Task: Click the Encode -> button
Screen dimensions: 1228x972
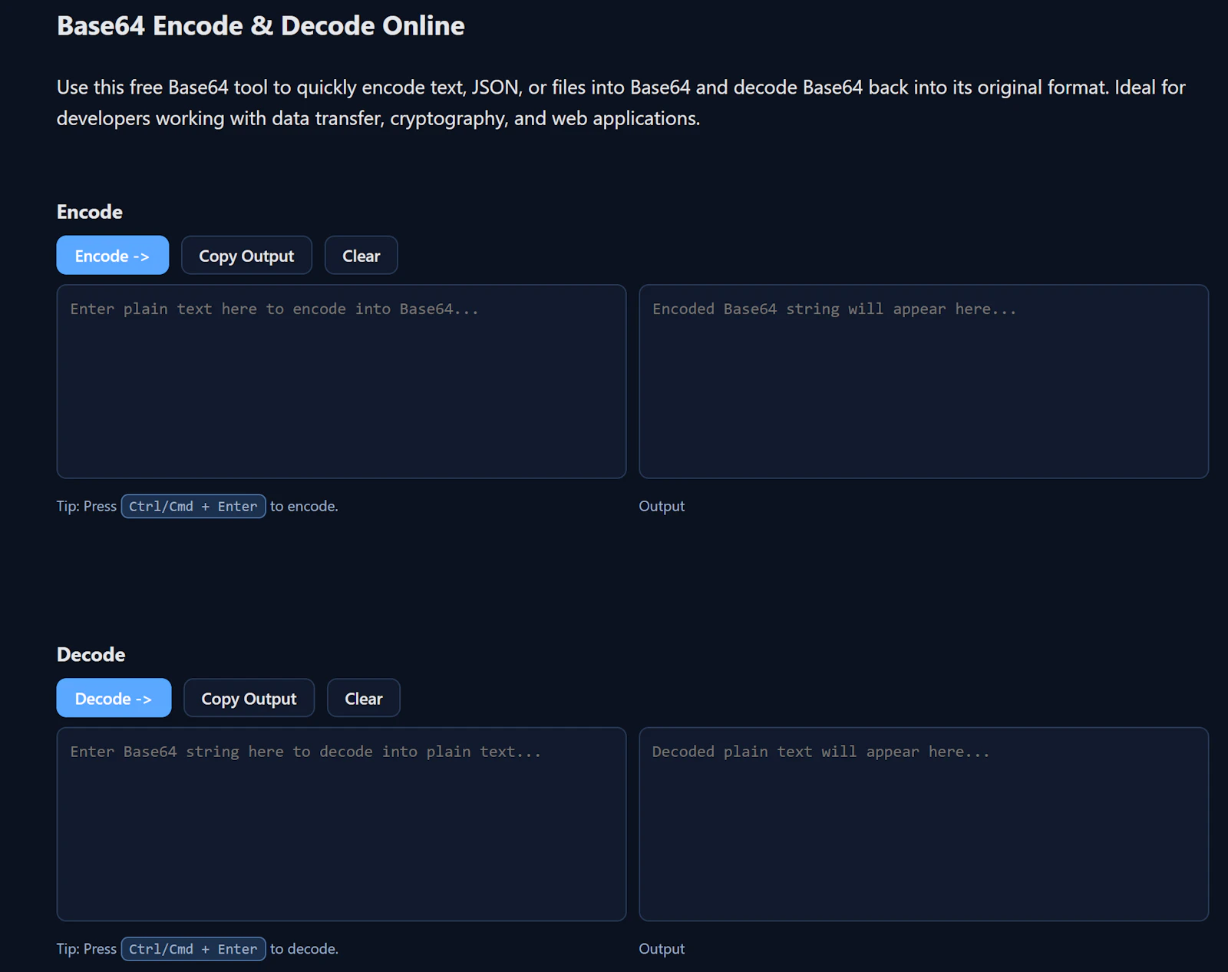Action: (113, 255)
